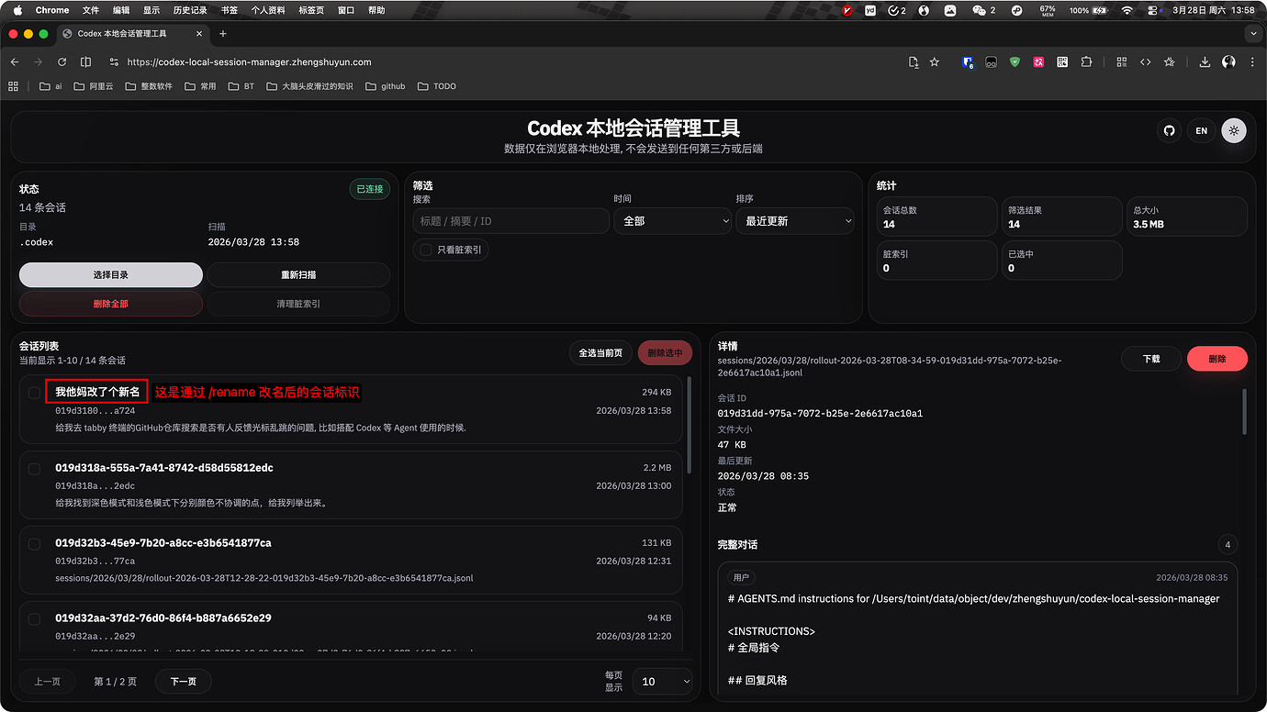
Task: Open tab search chevron at top right
Action: pyautogui.click(x=1254, y=34)
